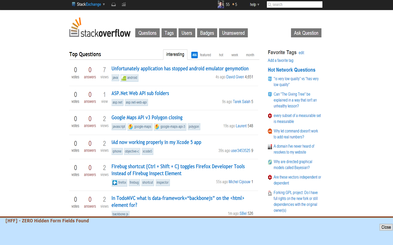Screen dimensions: 393x245
Task: Open directed graphical models Bayesian question
Action: point(293,164)
